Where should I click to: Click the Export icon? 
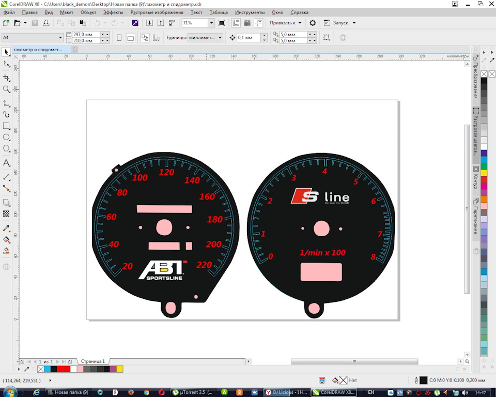[x=161, y=23]
